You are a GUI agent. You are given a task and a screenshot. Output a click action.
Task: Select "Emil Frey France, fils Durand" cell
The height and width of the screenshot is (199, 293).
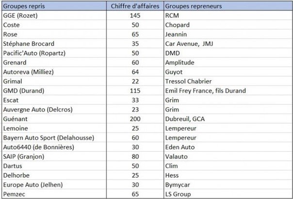tap(205, 90)
